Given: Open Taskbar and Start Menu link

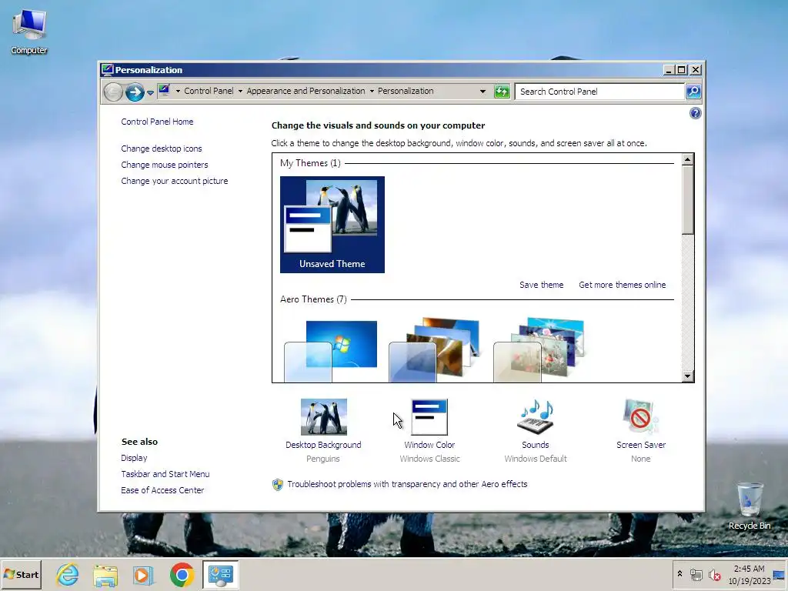Looking at the screenshot, I should [x=165, y=474].
